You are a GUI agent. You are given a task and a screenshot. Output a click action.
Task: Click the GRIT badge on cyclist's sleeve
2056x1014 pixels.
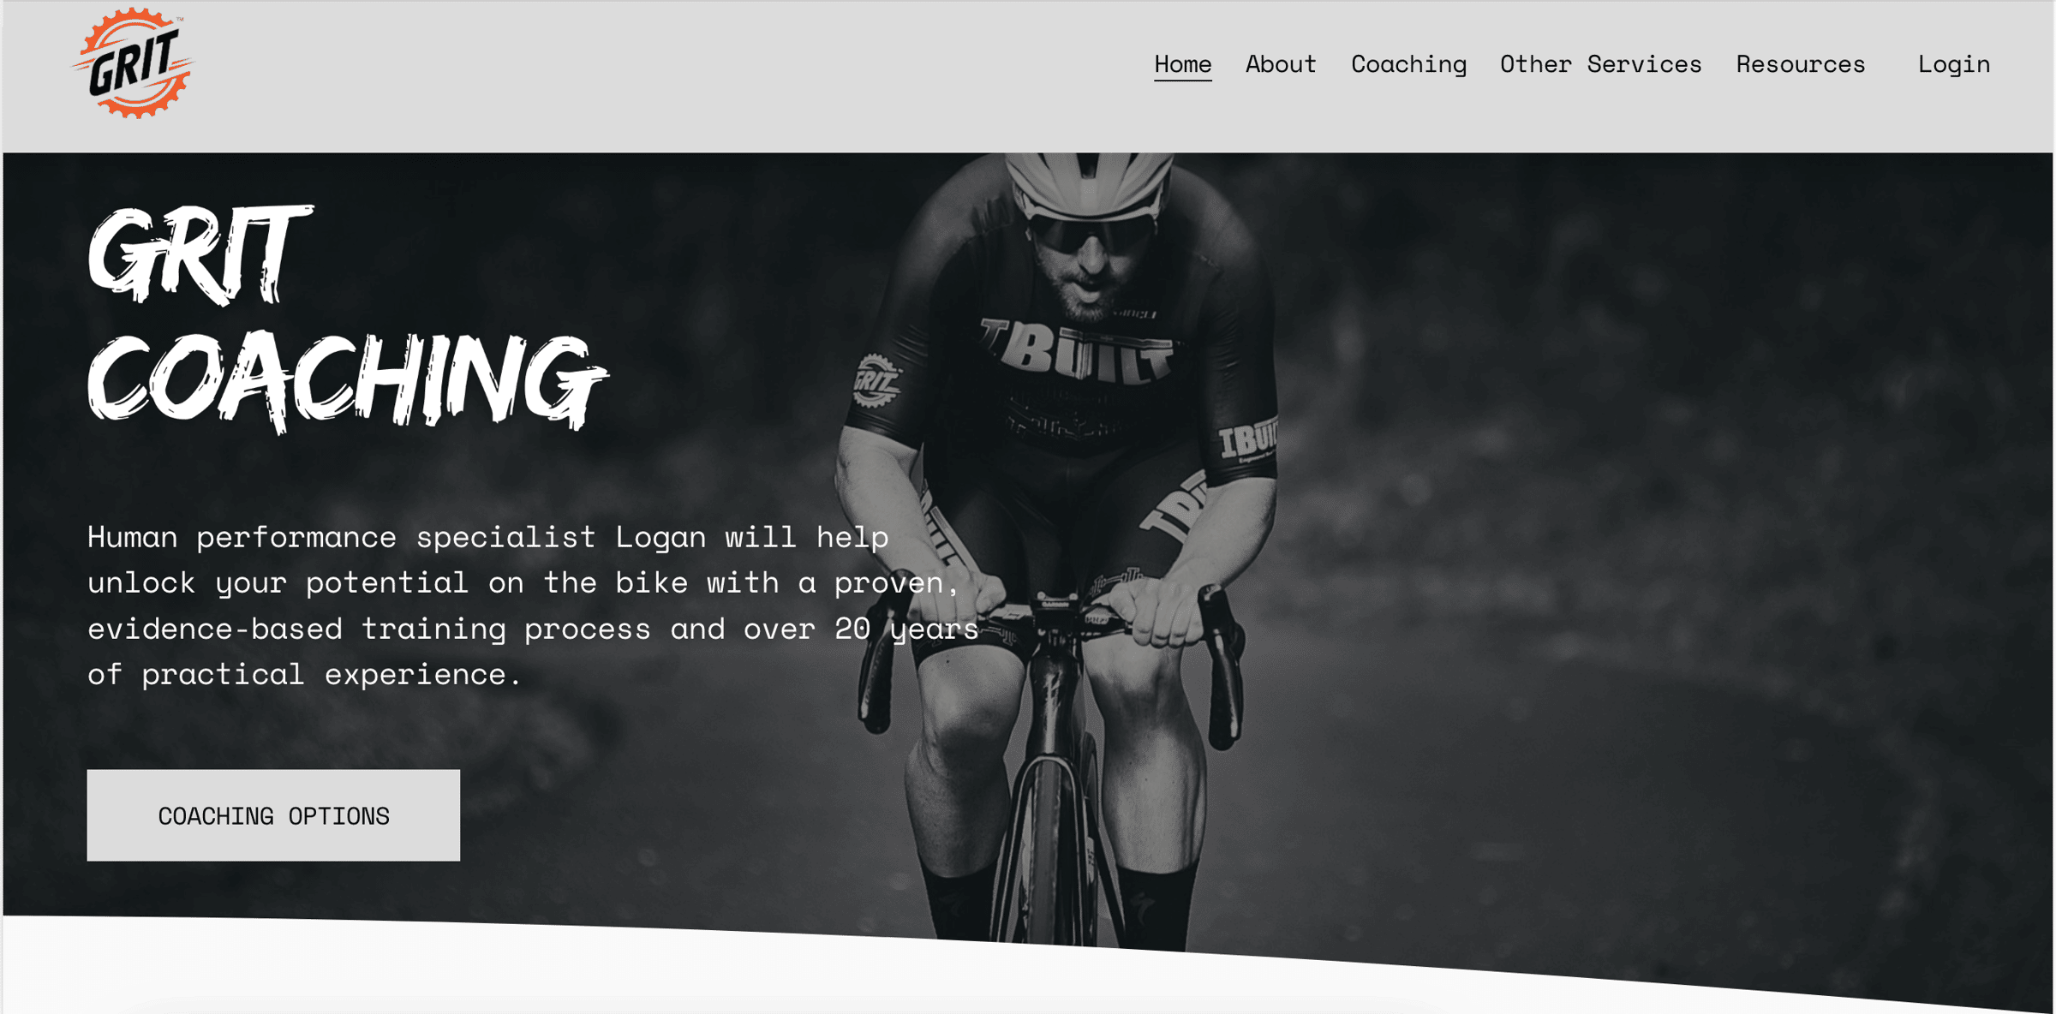(x=876, y=379)
